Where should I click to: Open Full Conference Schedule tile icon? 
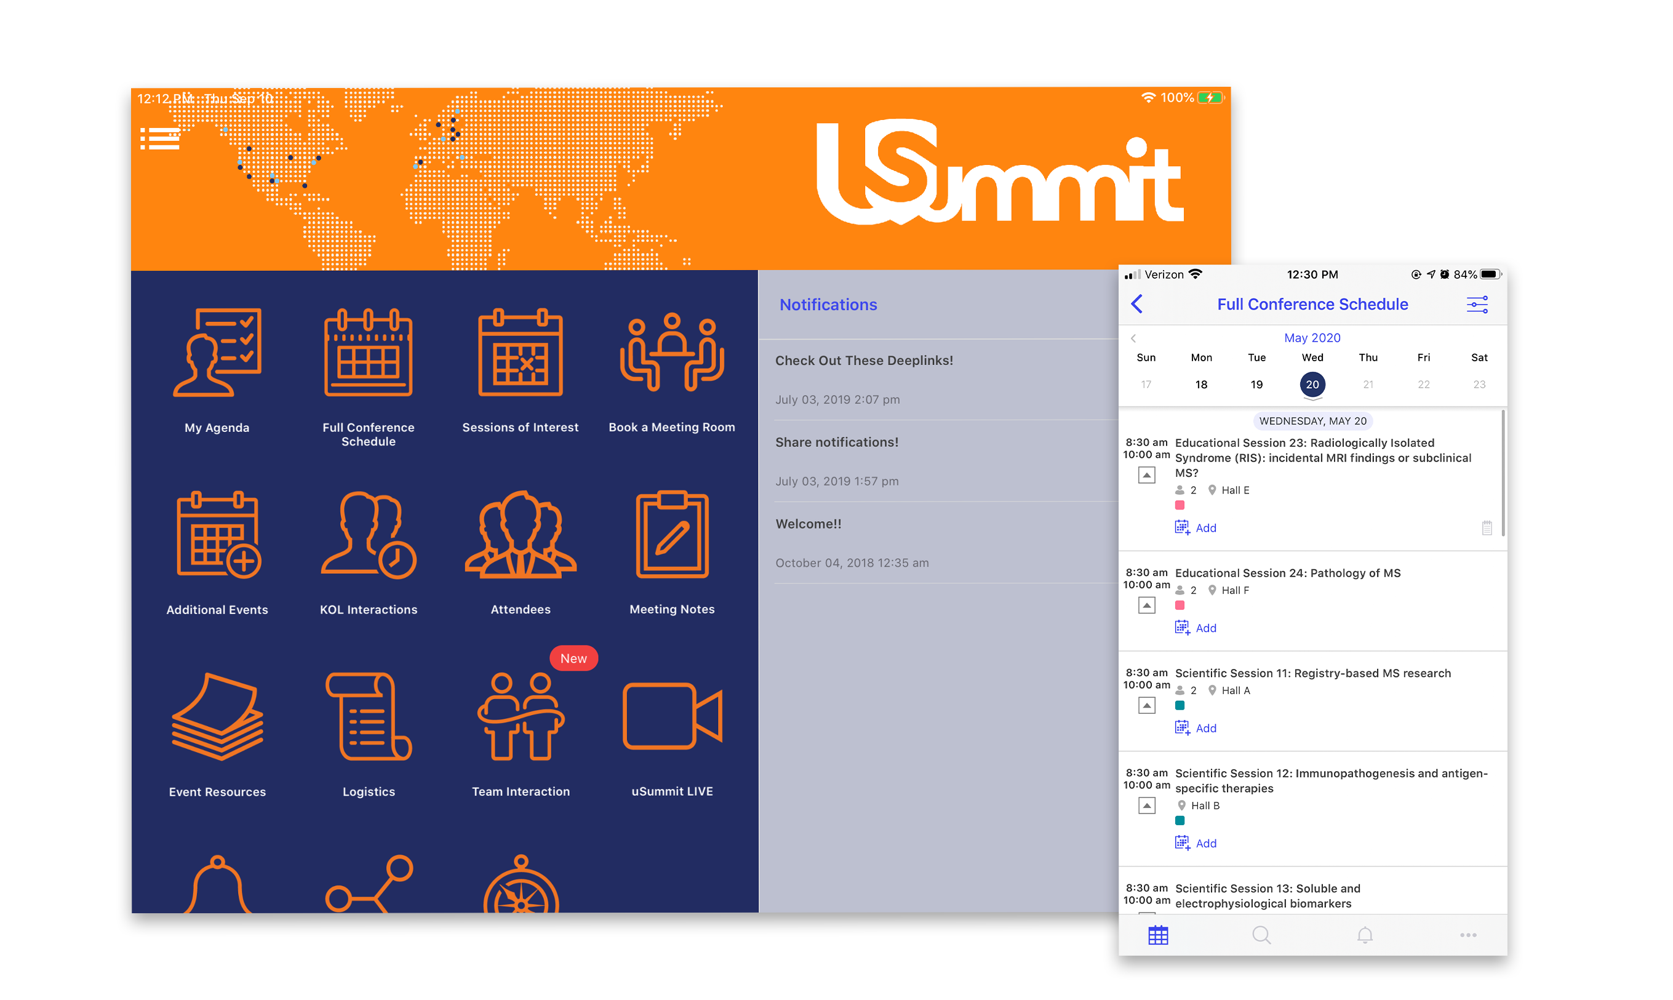[x=368, y=353]
